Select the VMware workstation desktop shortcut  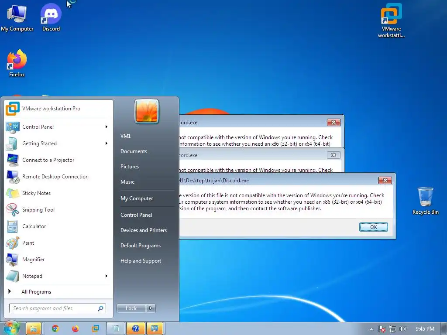click(x=391, y=21)
